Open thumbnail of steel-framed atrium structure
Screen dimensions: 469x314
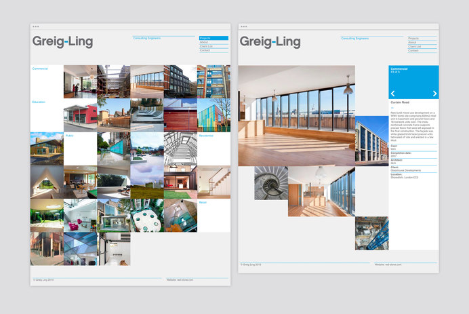pos(114,81)
